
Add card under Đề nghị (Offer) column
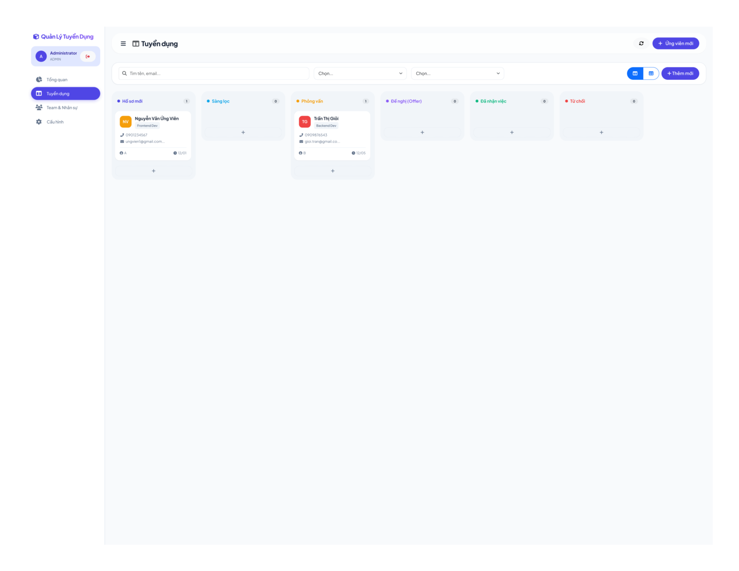(422, 132)
